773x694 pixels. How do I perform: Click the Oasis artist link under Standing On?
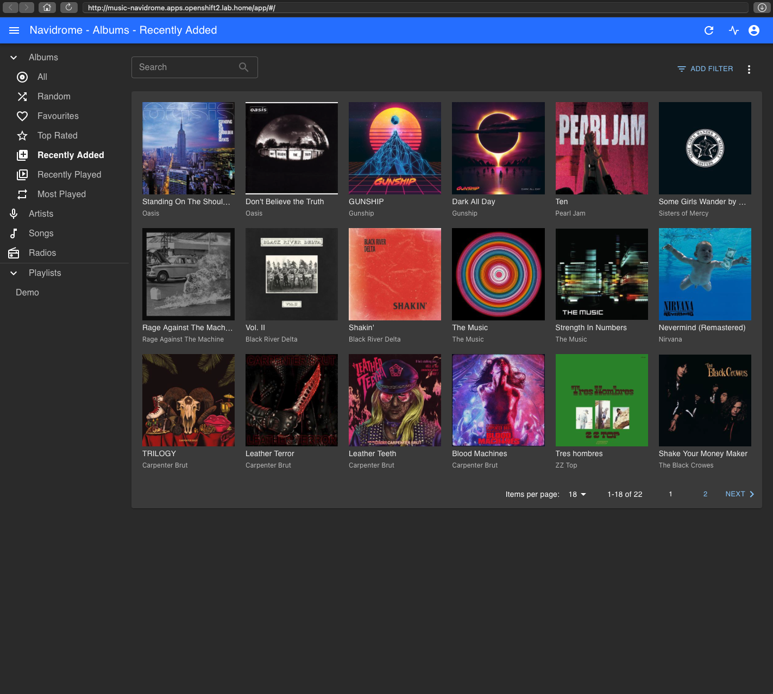(x=150, y=213)
